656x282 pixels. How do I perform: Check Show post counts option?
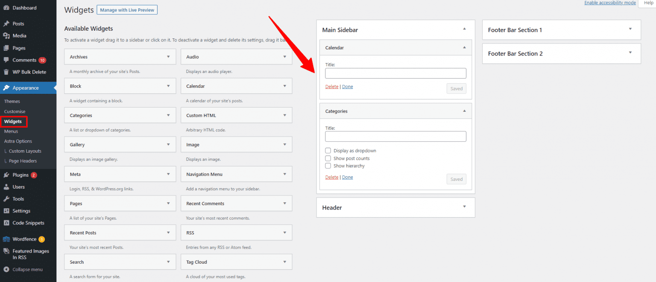[x=328, y=158]
